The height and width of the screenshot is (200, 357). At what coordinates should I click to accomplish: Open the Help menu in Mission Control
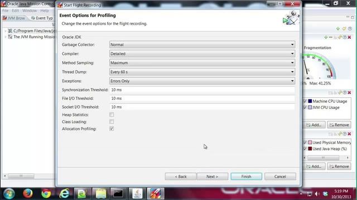[x=45, y=11]
